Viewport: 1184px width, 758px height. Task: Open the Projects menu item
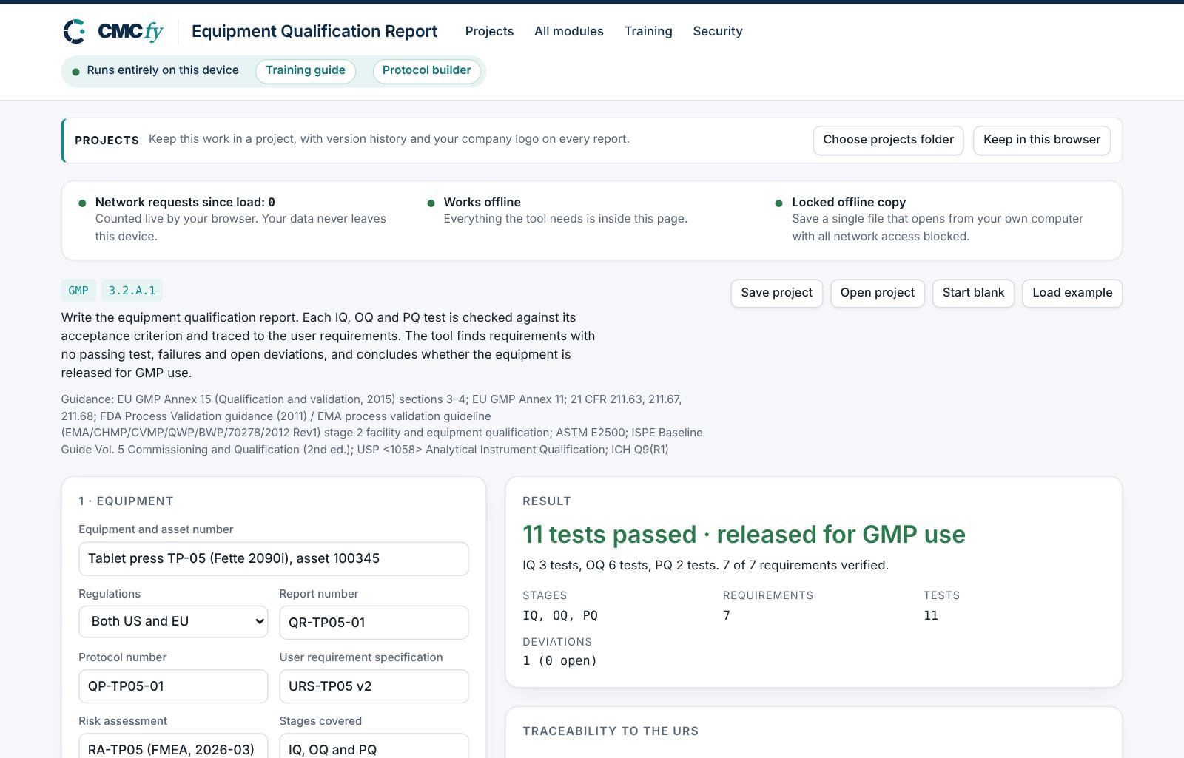pyautogui.click(x=489, y=31)
